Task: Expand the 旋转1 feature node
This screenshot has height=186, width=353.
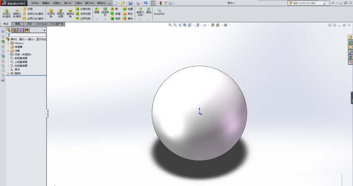Action: pos(8,74)
